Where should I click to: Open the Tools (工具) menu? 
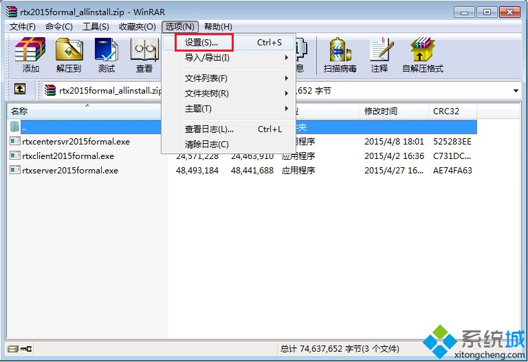click(96, 27)
